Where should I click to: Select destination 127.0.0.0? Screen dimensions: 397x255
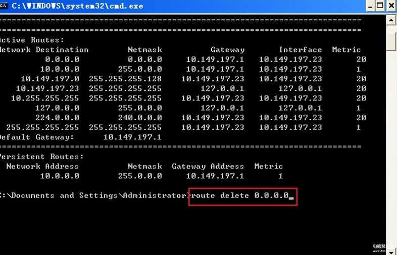[58, 108]
